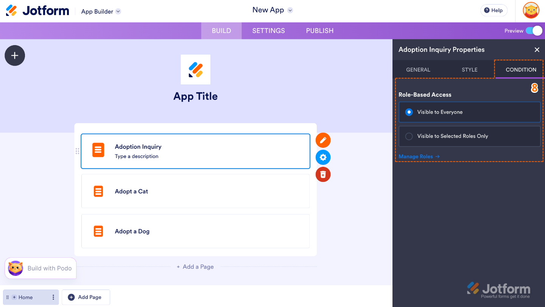Open the add element plus button
The image size is (545, 307).
pyautogui.click(x=14, y=55)
